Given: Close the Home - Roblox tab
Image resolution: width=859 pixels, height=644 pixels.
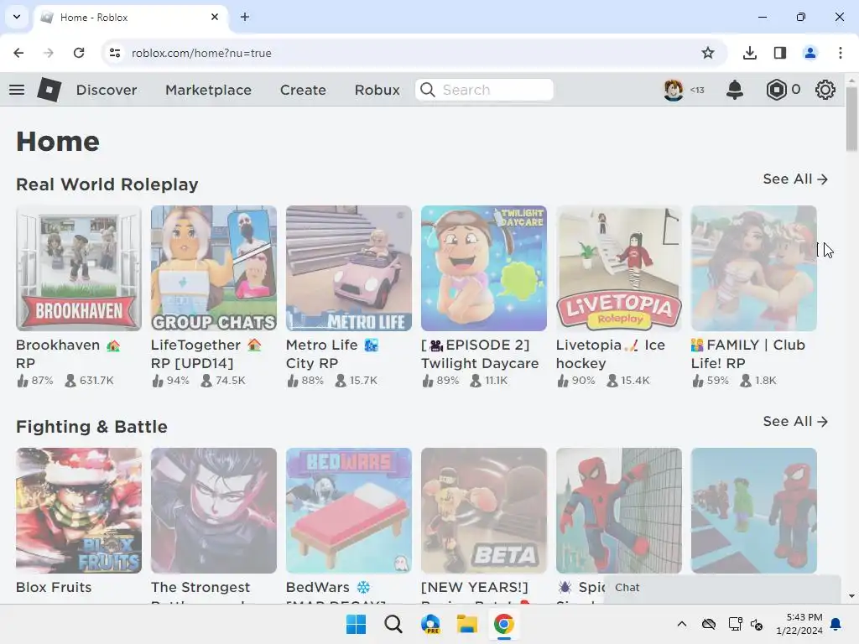Looking at the screenshot, I should click(x=215, y=17).
